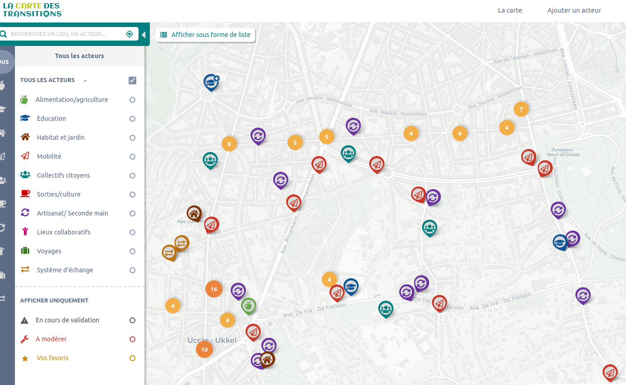The height and width of the screenshot is (385, 626).
Task: Uncheck the Tous les acteurs checkbox
Action: click(132, 80)
